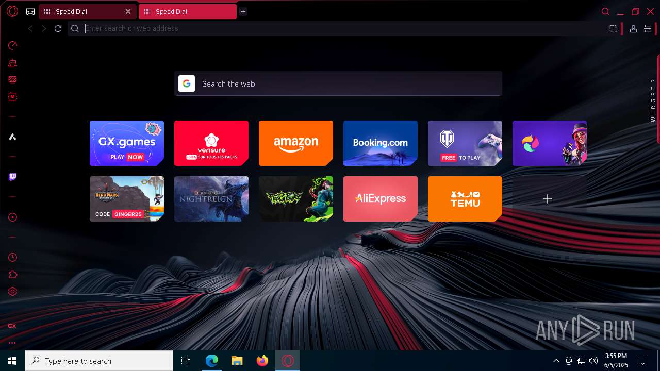The image size is (660, 371).
Task: Open World of Tanks Free to Play tile
Action: (465, 143)
